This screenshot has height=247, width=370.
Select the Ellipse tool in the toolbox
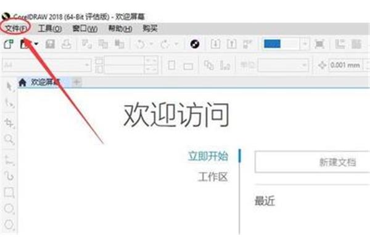9,209
